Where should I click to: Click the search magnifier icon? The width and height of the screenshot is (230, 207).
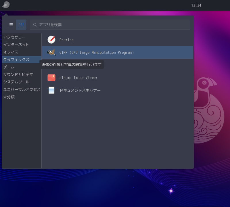[x=35, y=25]
